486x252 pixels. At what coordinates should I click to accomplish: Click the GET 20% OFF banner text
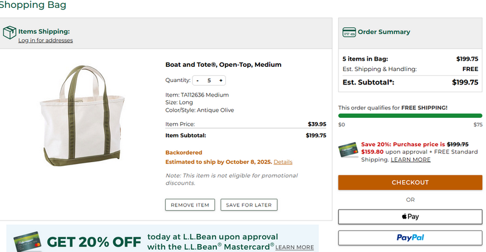pyautogui.click(x=94, y=241)
